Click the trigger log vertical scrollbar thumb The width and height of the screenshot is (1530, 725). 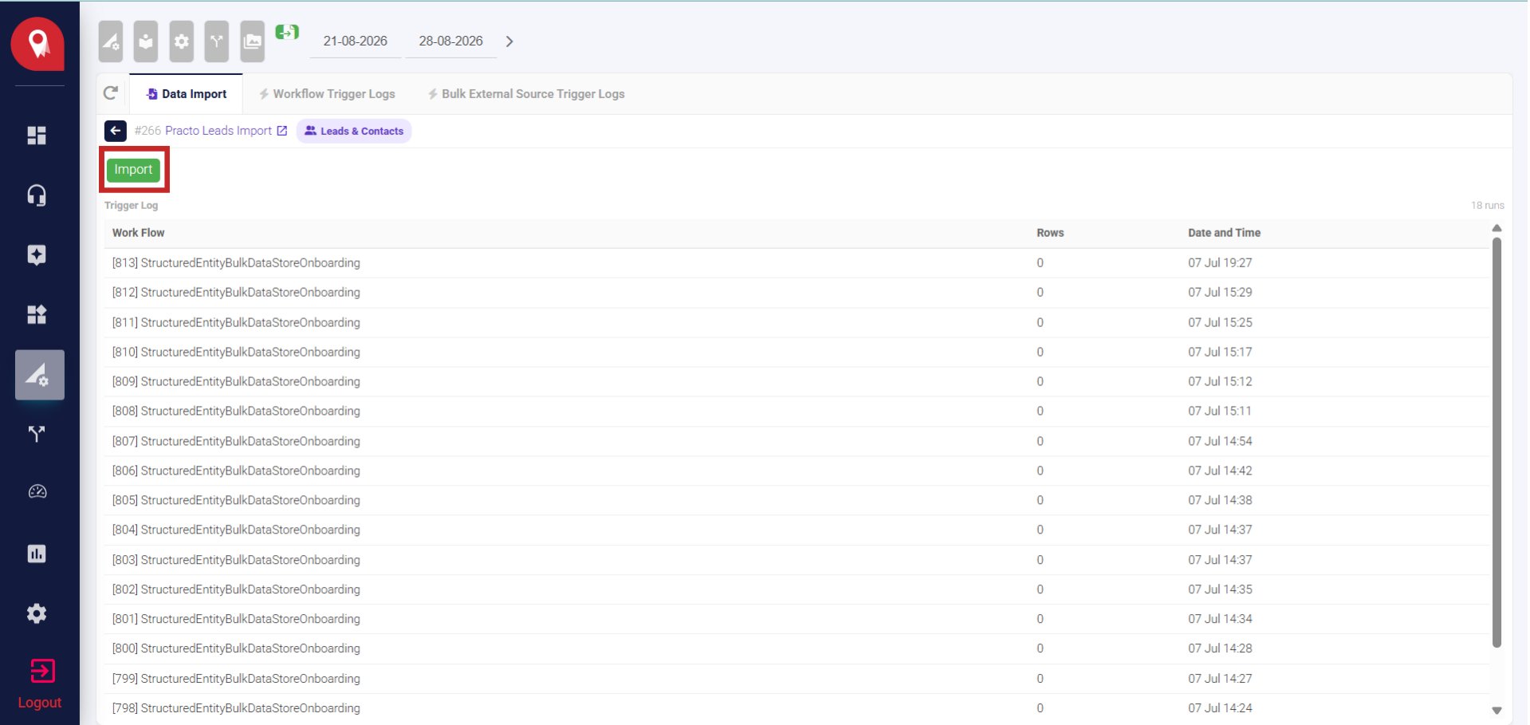pyautogui.click(x=1497, y=443)
